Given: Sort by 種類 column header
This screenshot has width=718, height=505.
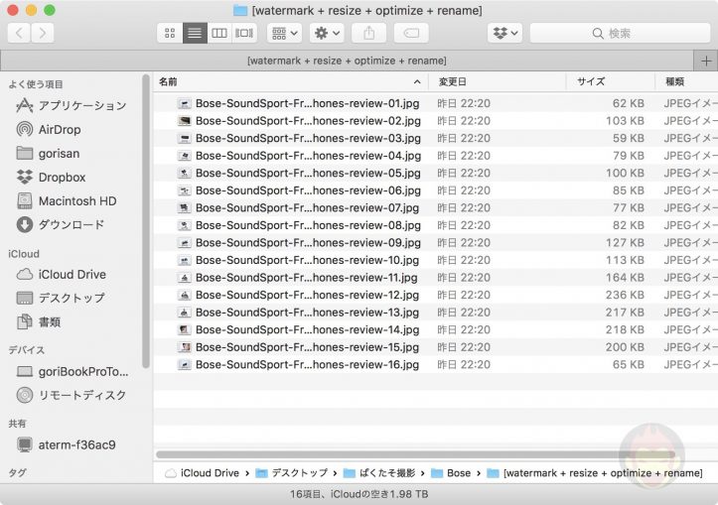Looking at the screenshot, I should click(x=686, y=82).
